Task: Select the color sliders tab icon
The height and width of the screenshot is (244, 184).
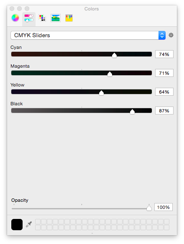Action: (29, 18)
